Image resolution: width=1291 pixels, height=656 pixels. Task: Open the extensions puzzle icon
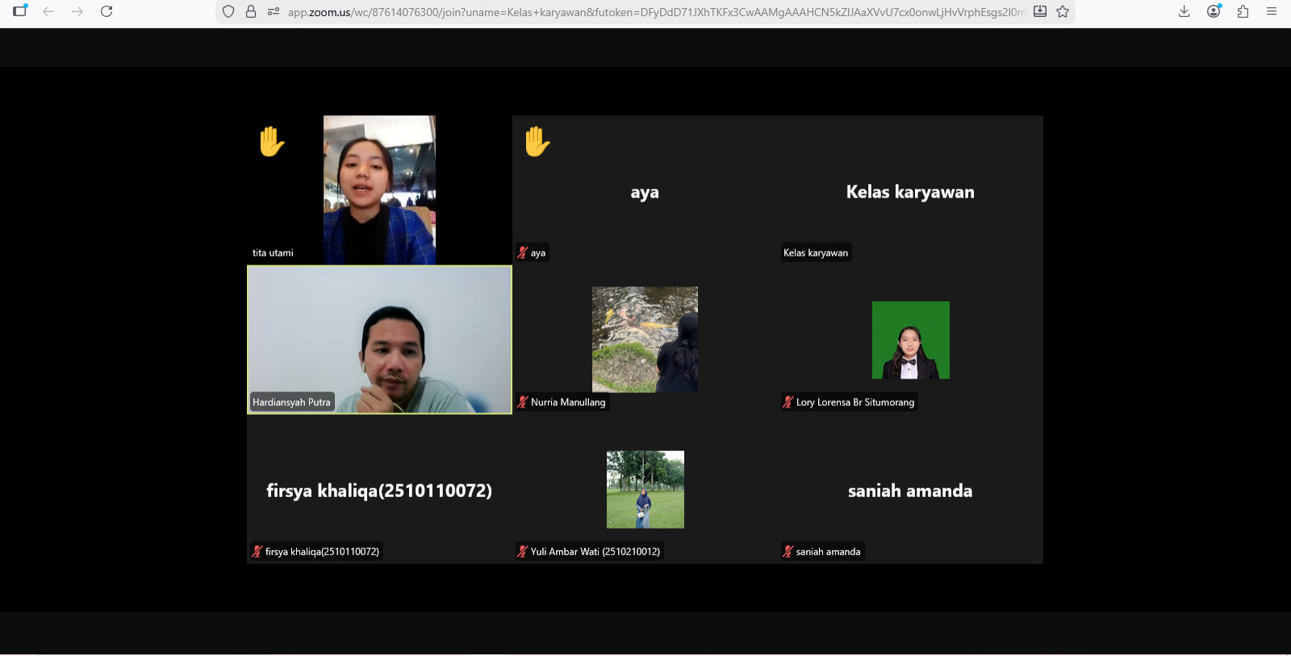click(x=1243, y=11)
